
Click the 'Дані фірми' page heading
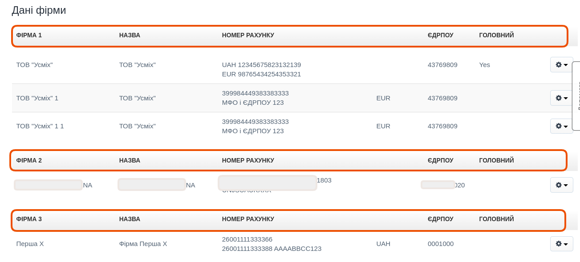[39, 10]
